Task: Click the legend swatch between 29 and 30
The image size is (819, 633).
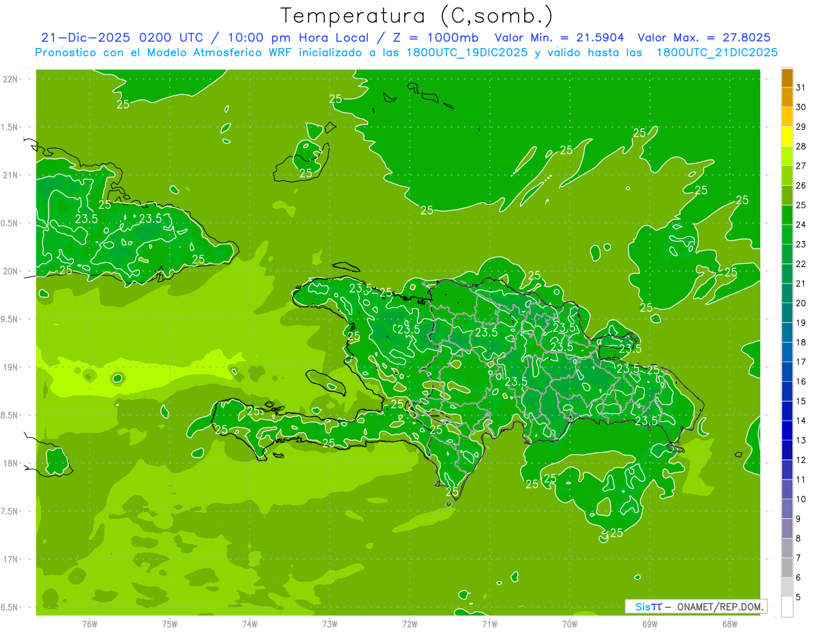Action: 787,117
